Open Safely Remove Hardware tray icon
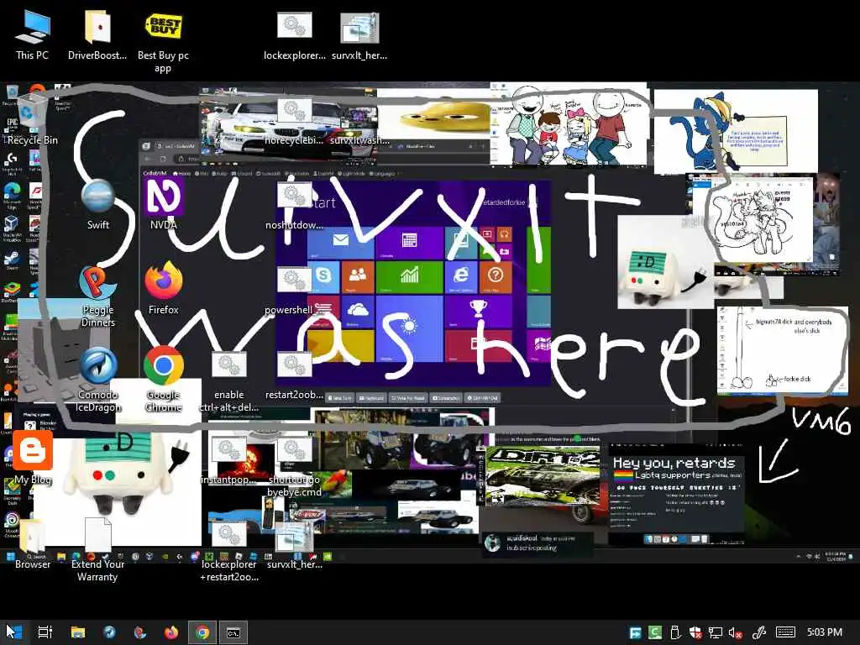 click(x=675, y=633)
